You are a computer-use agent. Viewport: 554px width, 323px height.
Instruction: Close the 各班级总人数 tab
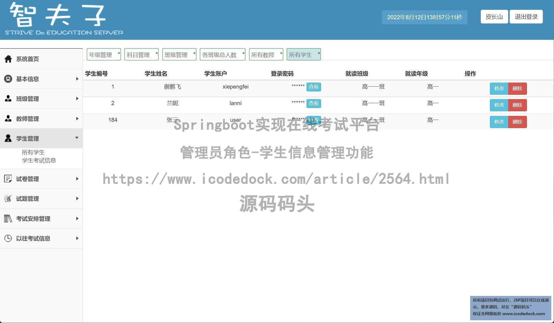(x=243, y=53)
